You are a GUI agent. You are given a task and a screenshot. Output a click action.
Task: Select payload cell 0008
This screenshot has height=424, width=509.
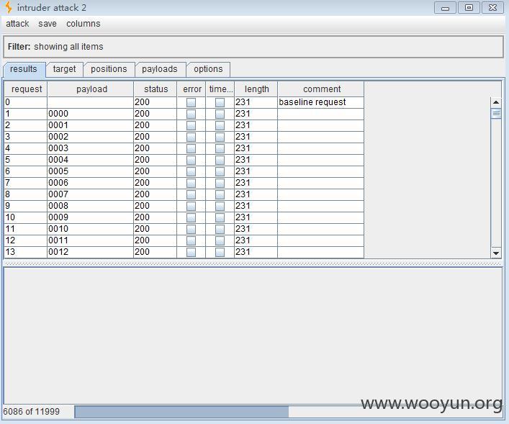[90, 206]
